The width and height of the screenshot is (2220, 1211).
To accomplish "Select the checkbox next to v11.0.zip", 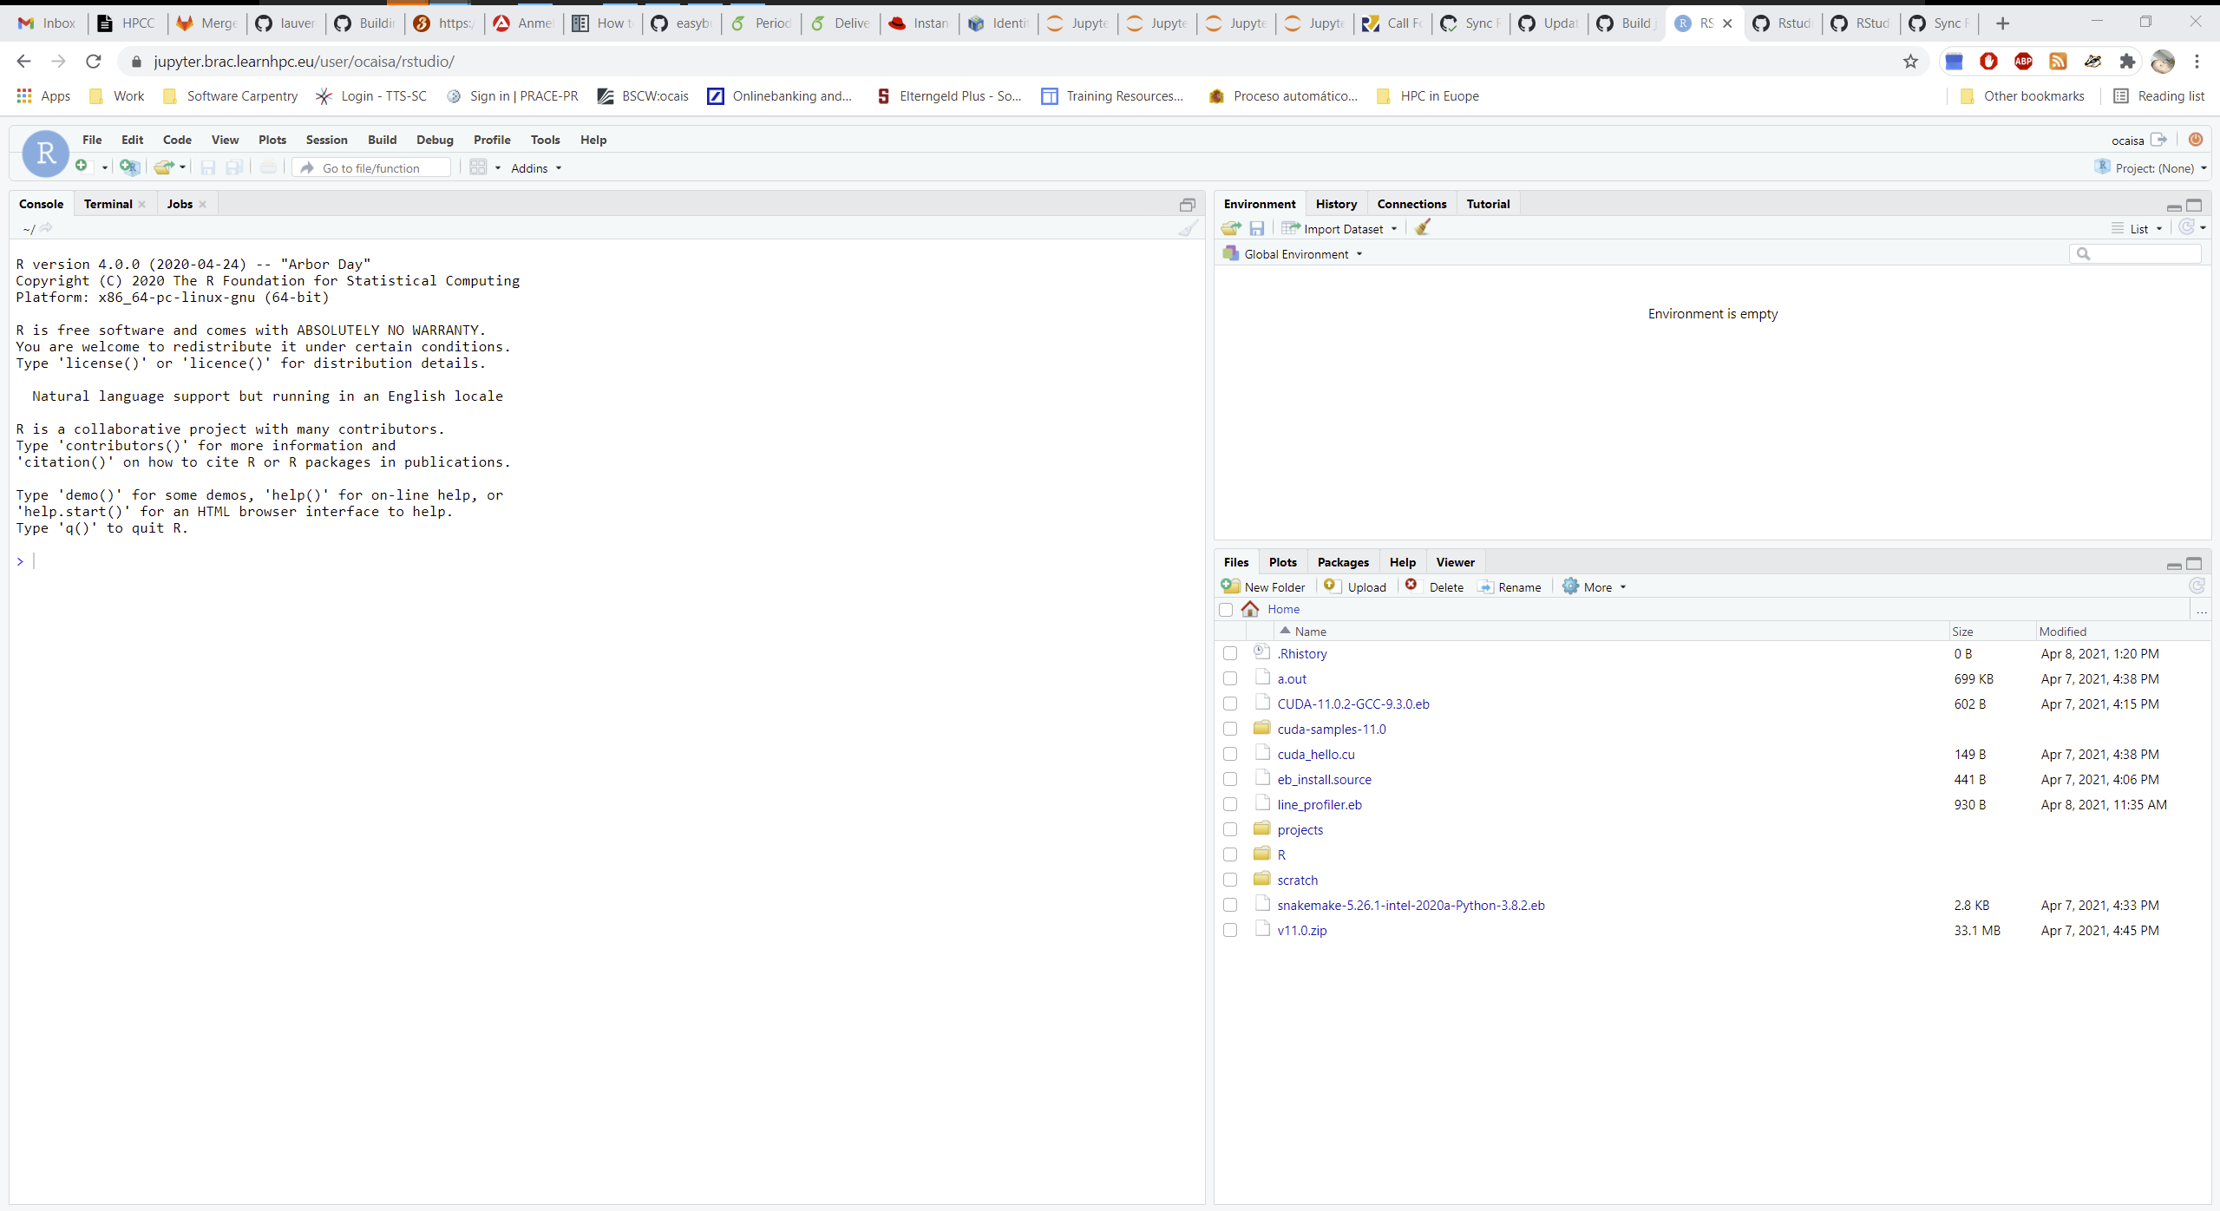I will 1230,930.
